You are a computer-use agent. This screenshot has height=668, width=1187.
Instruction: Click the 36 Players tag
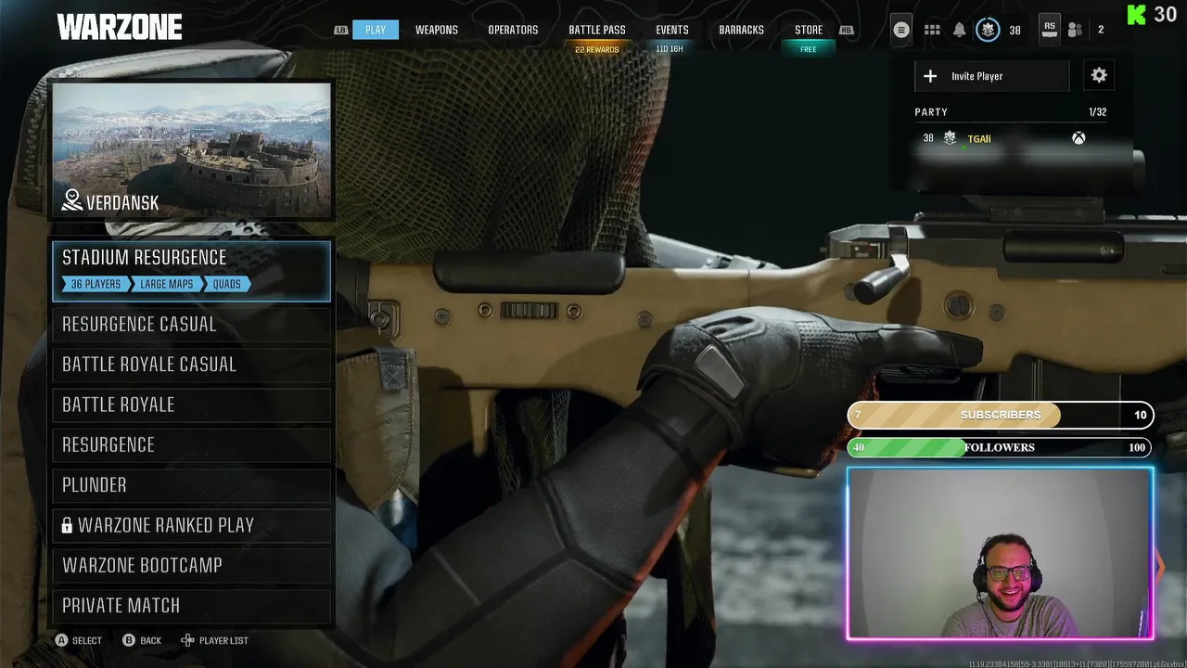96,284
